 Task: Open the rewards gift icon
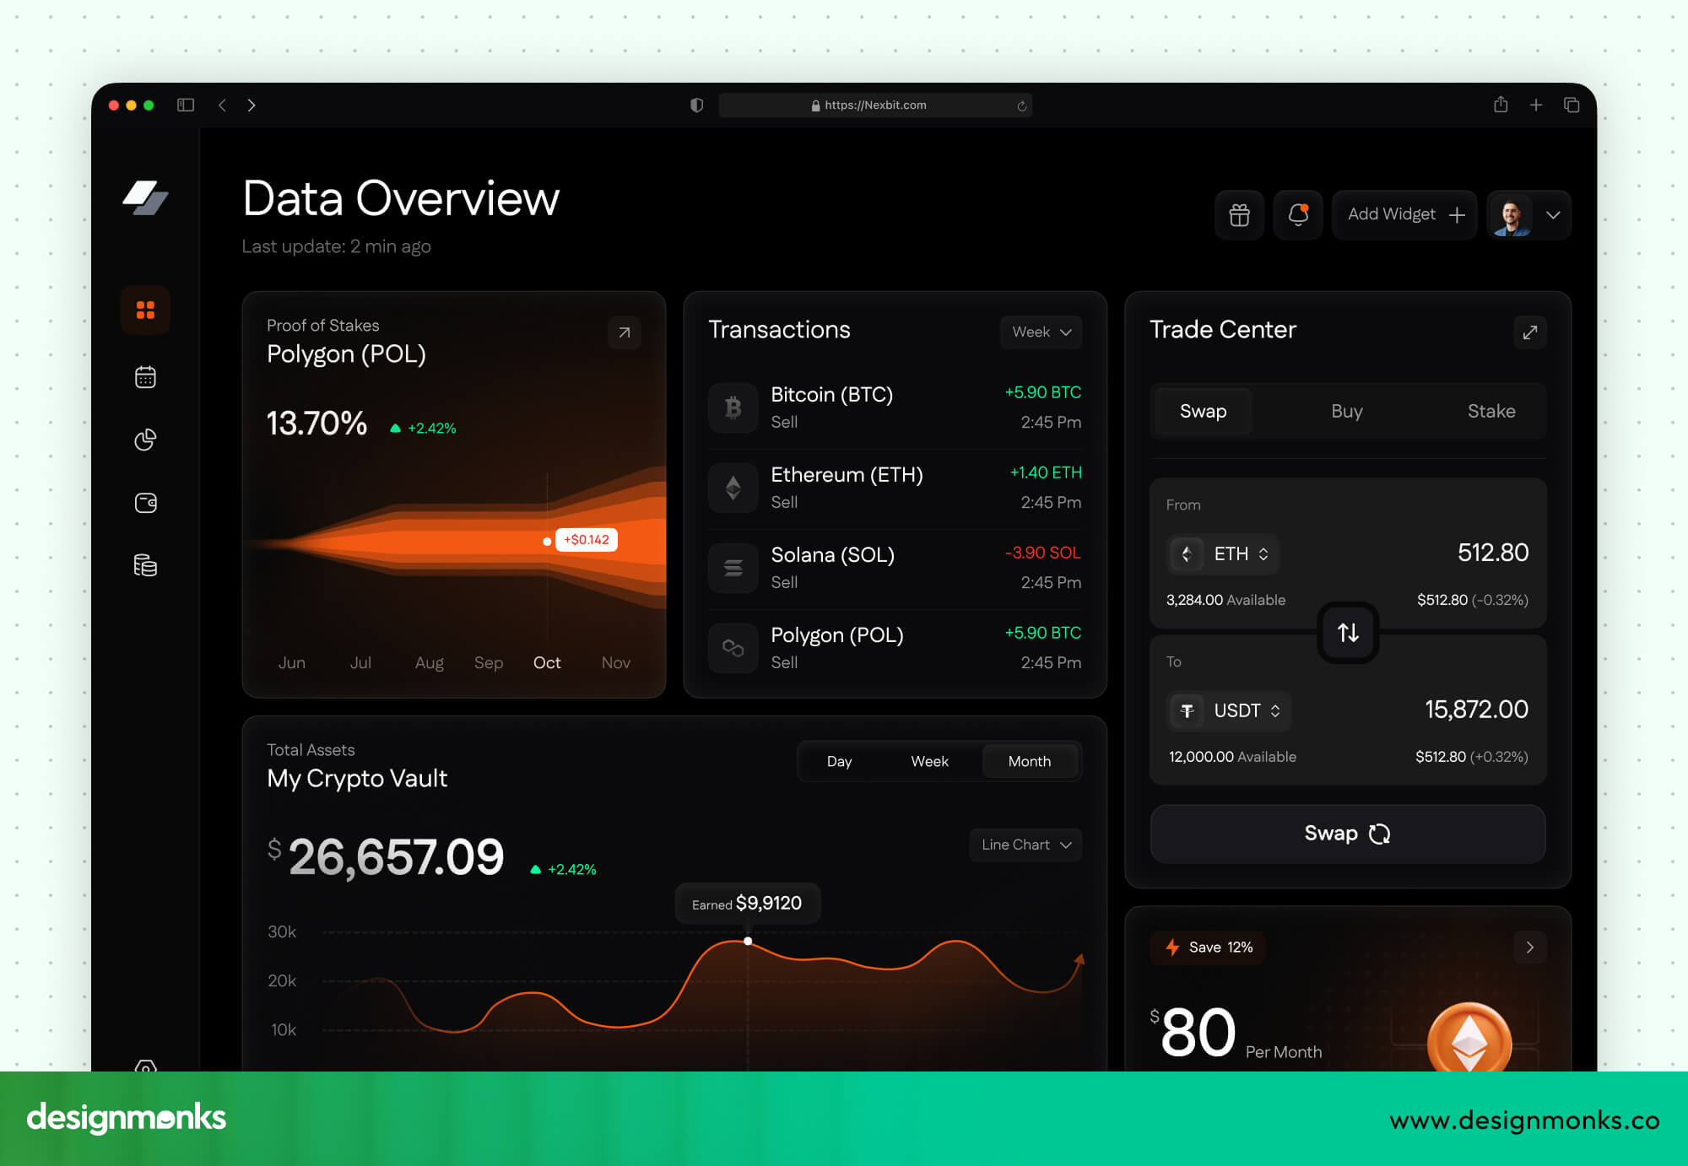pyautogui.click(x=1238, y=215)
